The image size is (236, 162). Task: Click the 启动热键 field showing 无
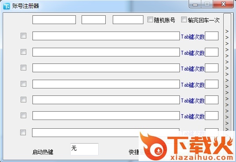click(84, 149)
